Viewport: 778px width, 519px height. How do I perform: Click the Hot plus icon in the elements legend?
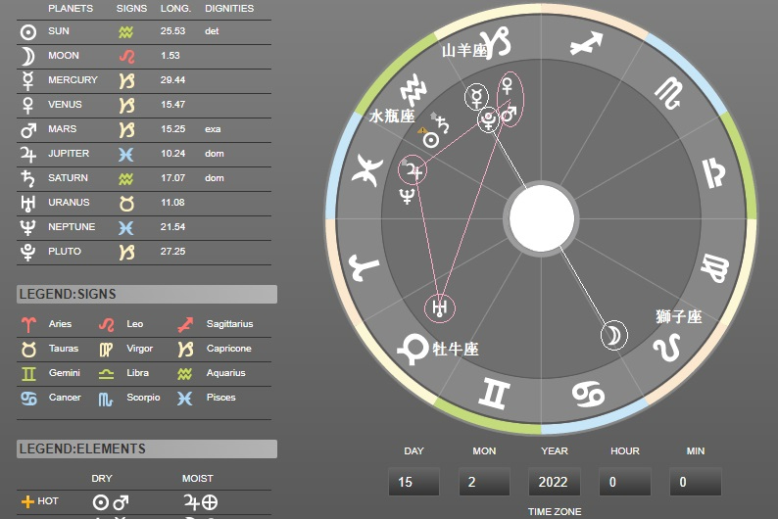click(x=27, y=501)
